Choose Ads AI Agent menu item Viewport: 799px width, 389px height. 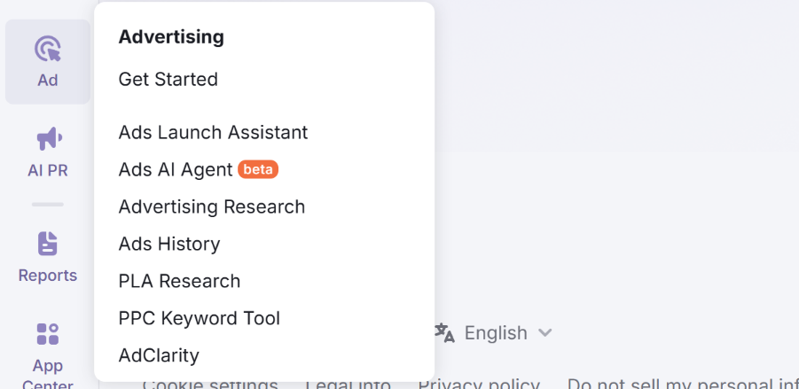pos(176,170)
